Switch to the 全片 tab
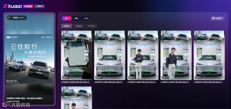Viewport: 231px width, 109px height. (x=86, y=18)
